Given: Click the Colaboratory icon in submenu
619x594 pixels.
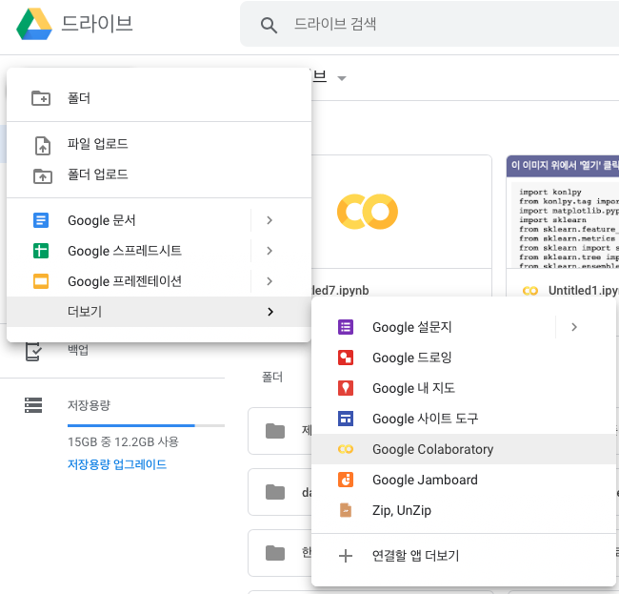Looking at the screenshot, I should tap(346, 449).
